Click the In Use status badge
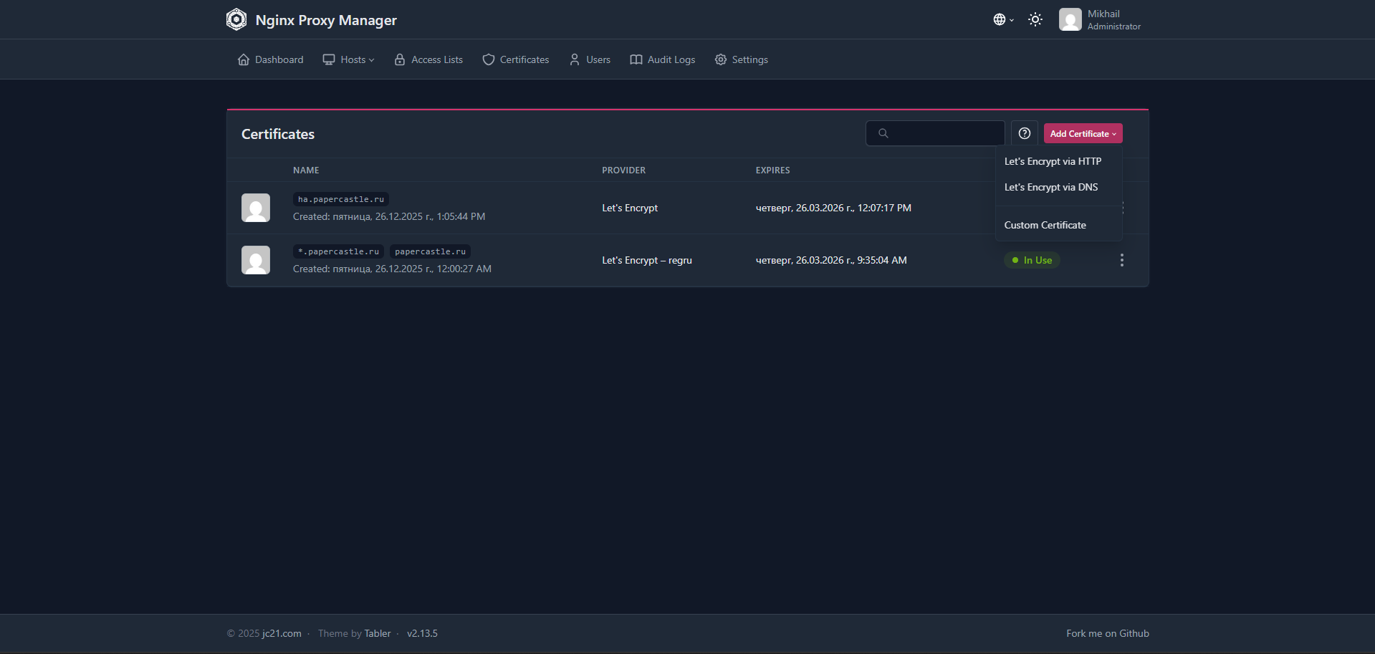Viewport: 1375px width, 654px height. [1032, 260]
